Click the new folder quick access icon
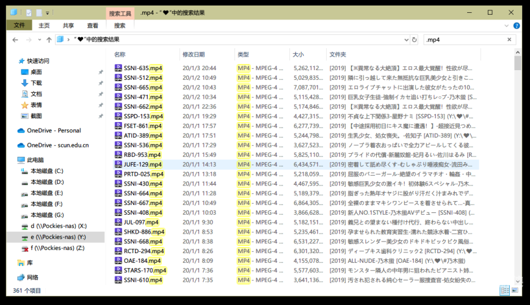530x305 pixels. coord(39,13)
